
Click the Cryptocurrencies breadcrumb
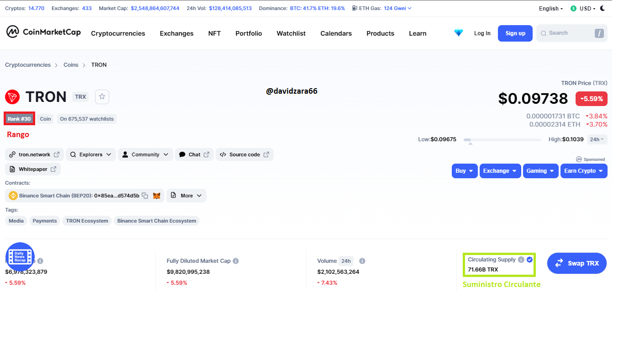[x=28, y=65]
